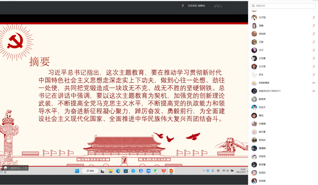Launch Microsoft Edge from the taskbar

[x=118, y=171]
